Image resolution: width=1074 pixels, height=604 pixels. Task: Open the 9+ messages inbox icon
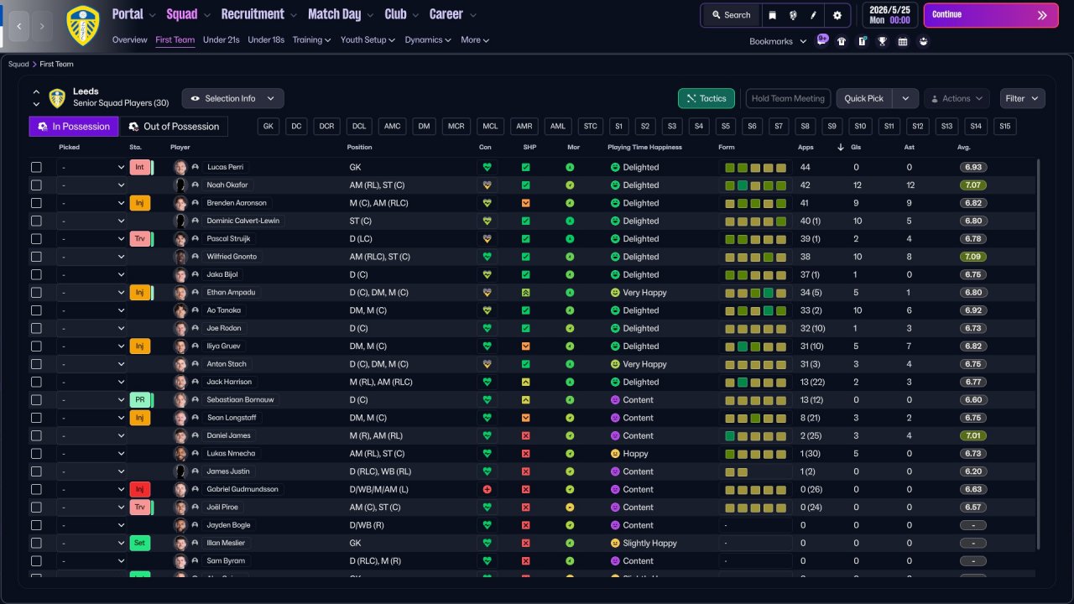(x=822, y=39)
